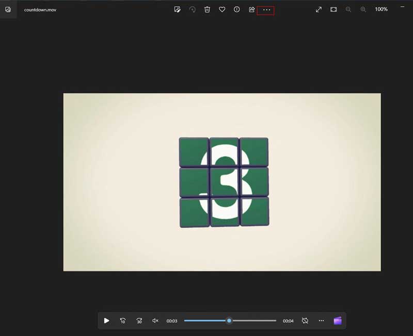
Task: Open the edit video tool
Action: pos(178,9)
